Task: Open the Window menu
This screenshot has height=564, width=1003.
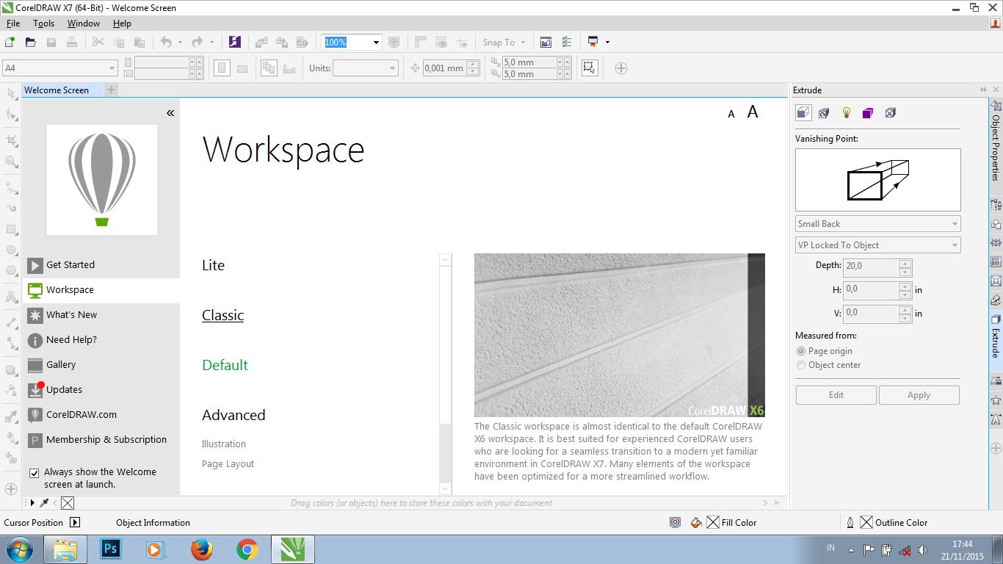Action: (84, 23)
